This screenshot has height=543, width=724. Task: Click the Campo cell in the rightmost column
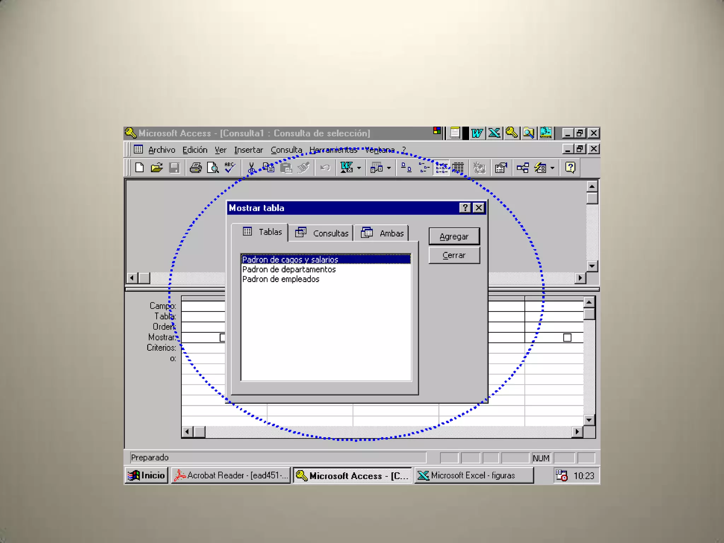[x=554, y=306]
